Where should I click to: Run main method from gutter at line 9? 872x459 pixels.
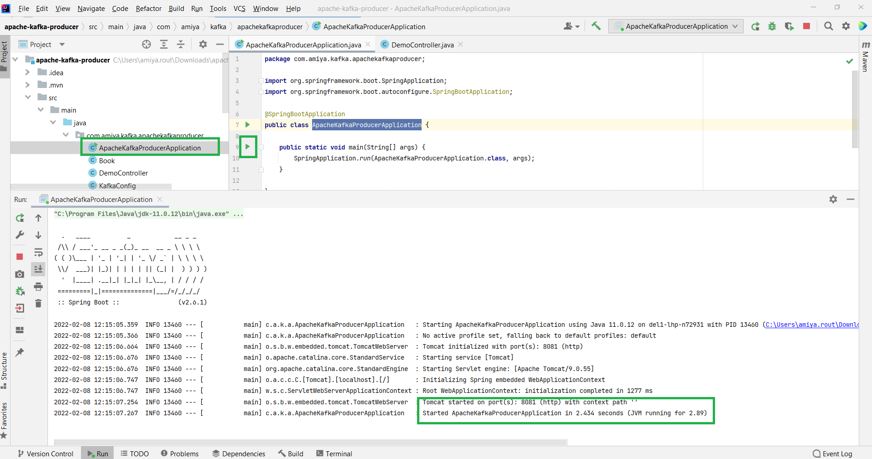tap(248, 147)
